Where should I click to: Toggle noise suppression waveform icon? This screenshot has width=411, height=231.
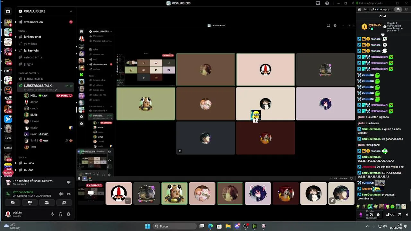[61, 194]
